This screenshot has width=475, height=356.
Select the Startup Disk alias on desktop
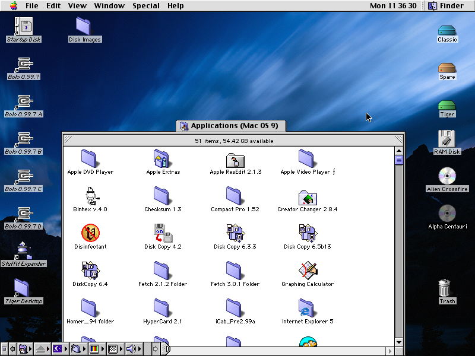(24, 26)
